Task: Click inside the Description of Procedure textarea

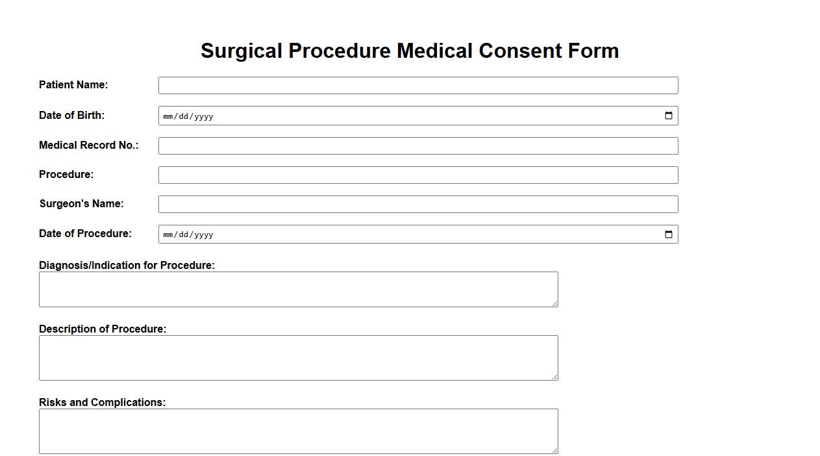Action: [299, 357]
